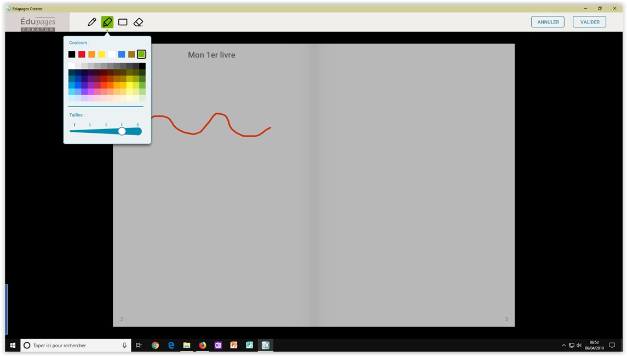Click the VALIDER button
Image resolution: width=627 pixels, height=356 pixels.
[589, 22]
